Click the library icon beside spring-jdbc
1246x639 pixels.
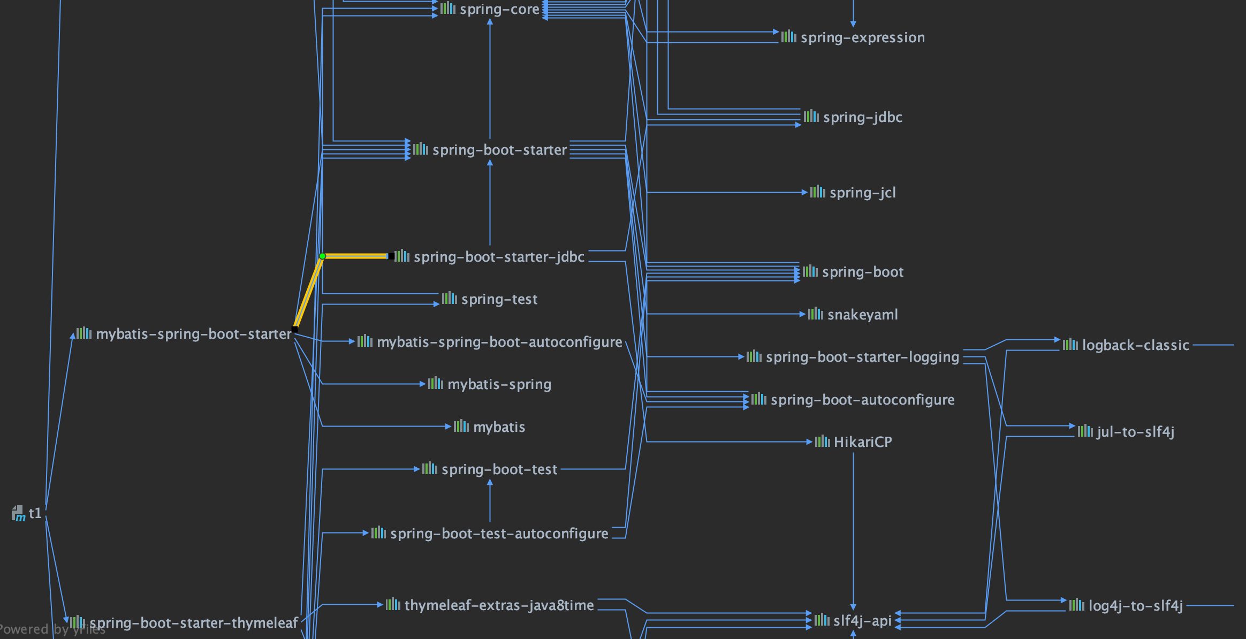(811, 116)
